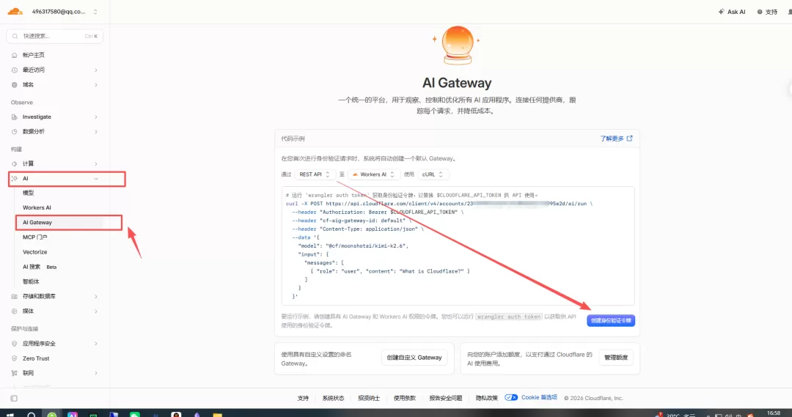
Task: Click the 使用条款 footer link
Action: pyautogui.click(x=405, y=399)
